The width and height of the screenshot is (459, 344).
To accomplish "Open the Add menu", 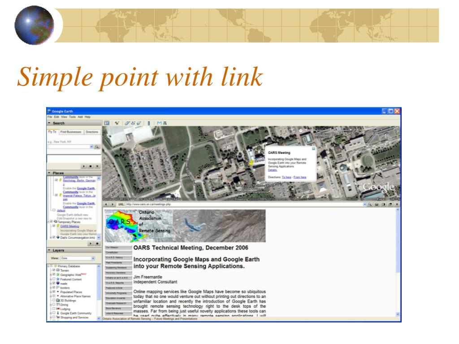I will click(80, 117).
